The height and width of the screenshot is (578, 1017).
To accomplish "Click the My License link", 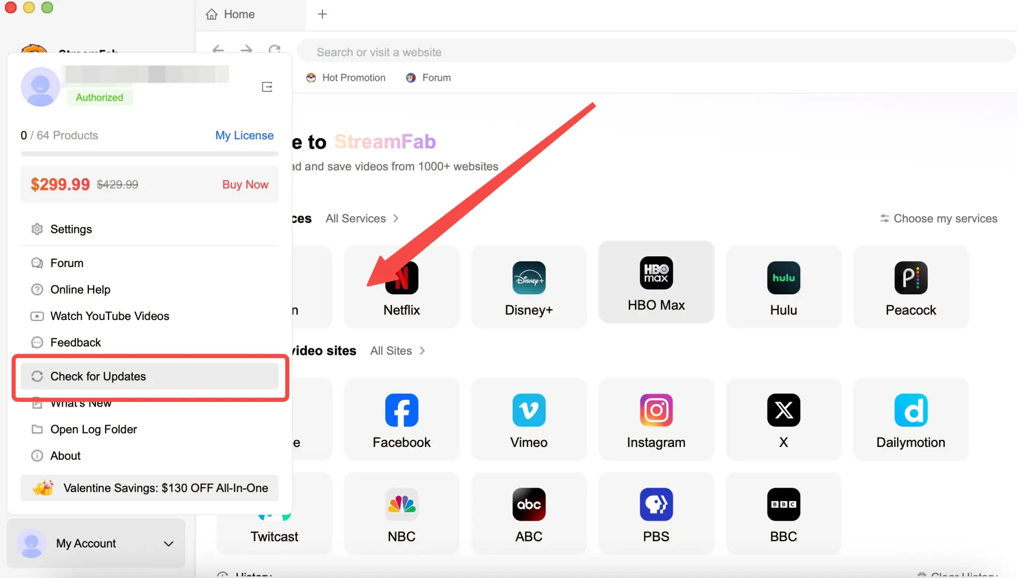I will (244, 135).
